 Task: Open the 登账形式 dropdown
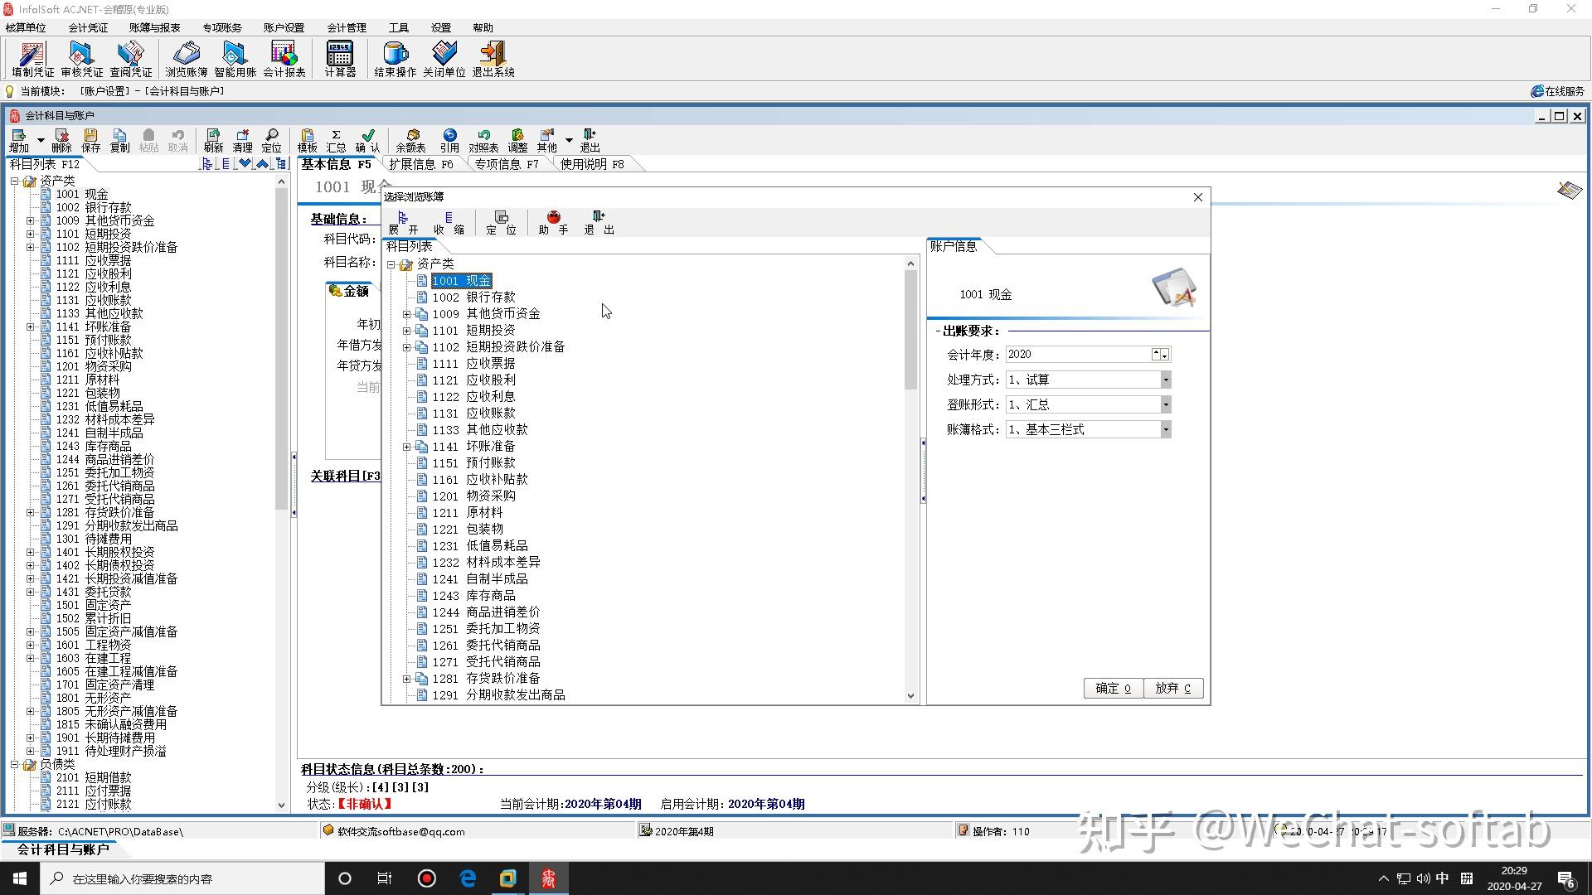(x=1165, y=404)
